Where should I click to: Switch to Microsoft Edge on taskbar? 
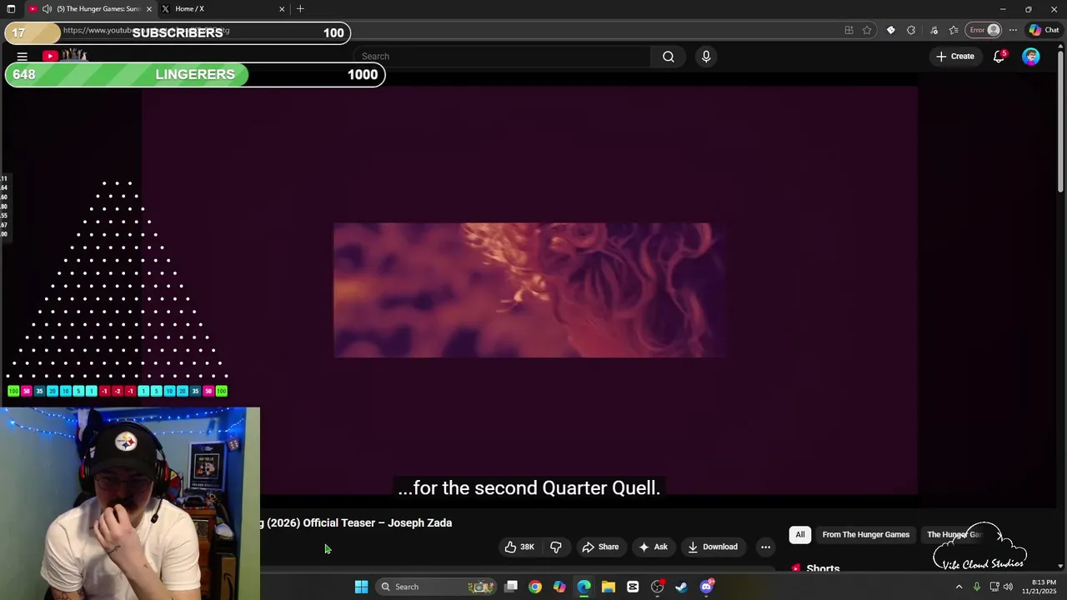(584, 587)
